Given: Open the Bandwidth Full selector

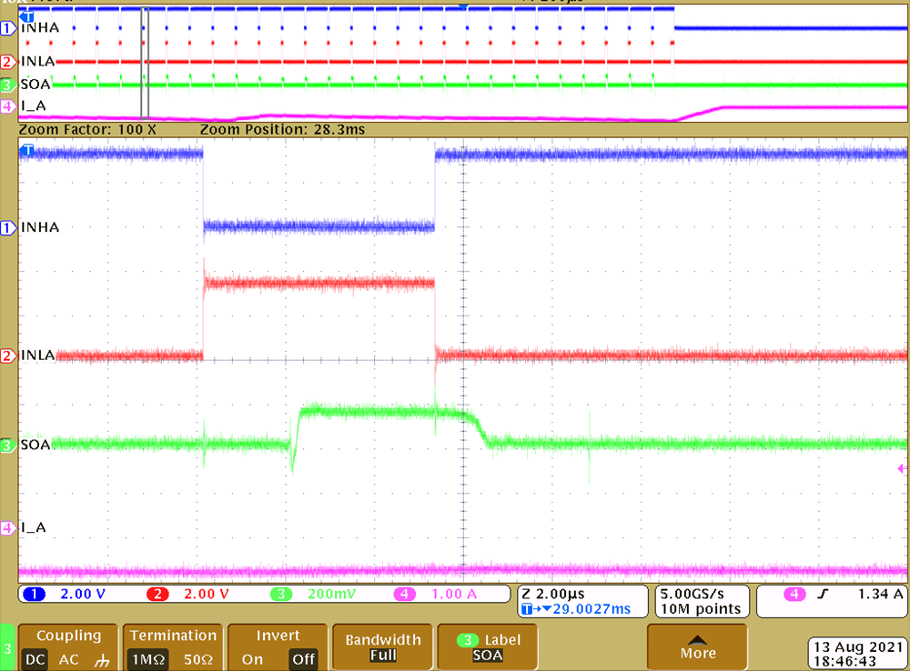Looking at the screenshot, I should [x=382, y=646].
